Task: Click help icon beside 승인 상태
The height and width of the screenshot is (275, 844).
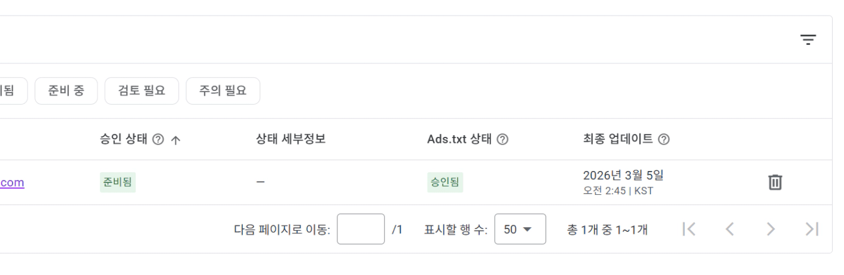Action: point(158,139)
